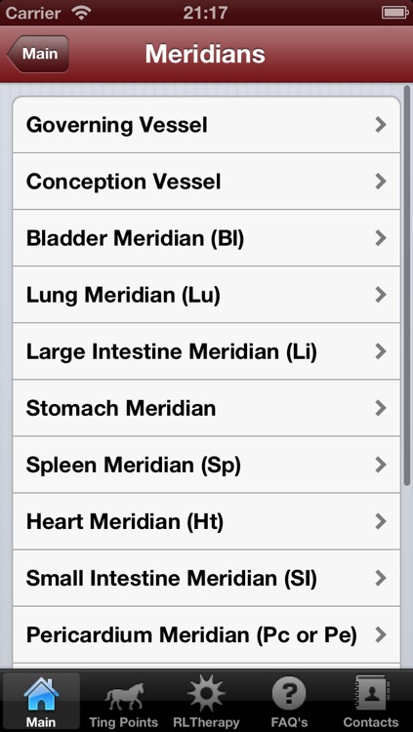
Task: Tap the Wi-Fi status icon
Action: click(x=82, y=13)
